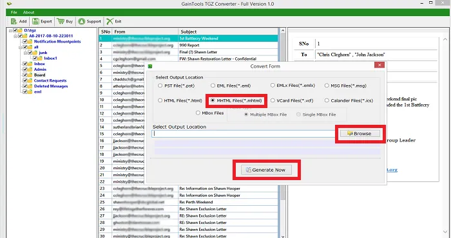Image resolution: width=451 pixels, height=238 pixels.
Task: Select email row number 26
Action: pyautogui.click(x=188, y=209)
